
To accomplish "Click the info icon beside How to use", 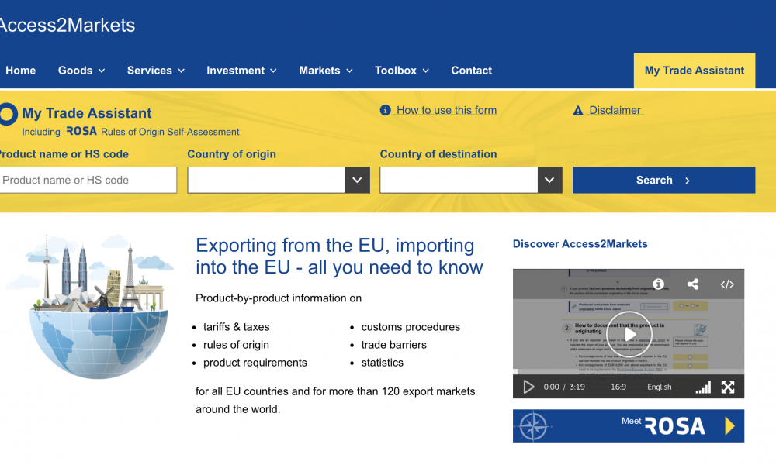I will 385,110.
